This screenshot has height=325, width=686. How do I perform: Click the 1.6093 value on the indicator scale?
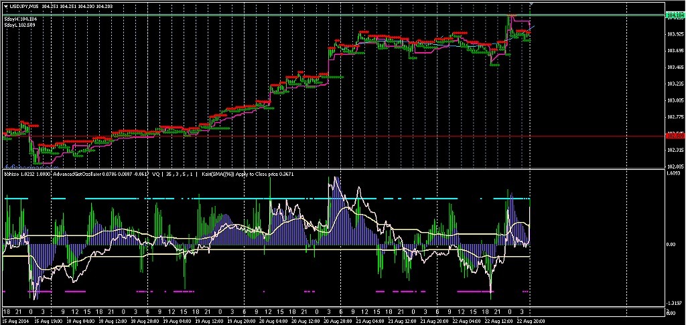point(675,174)
